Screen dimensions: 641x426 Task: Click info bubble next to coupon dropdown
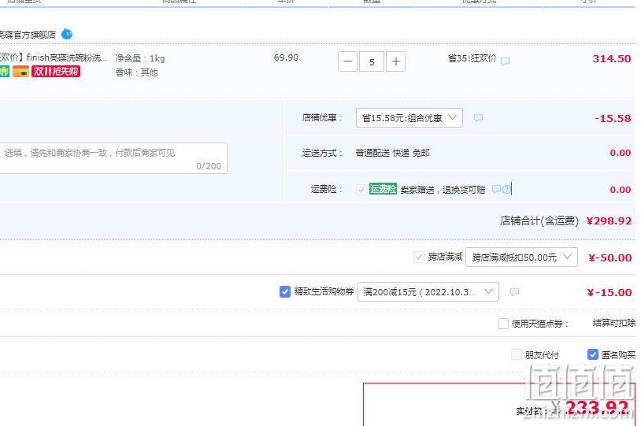514,291
